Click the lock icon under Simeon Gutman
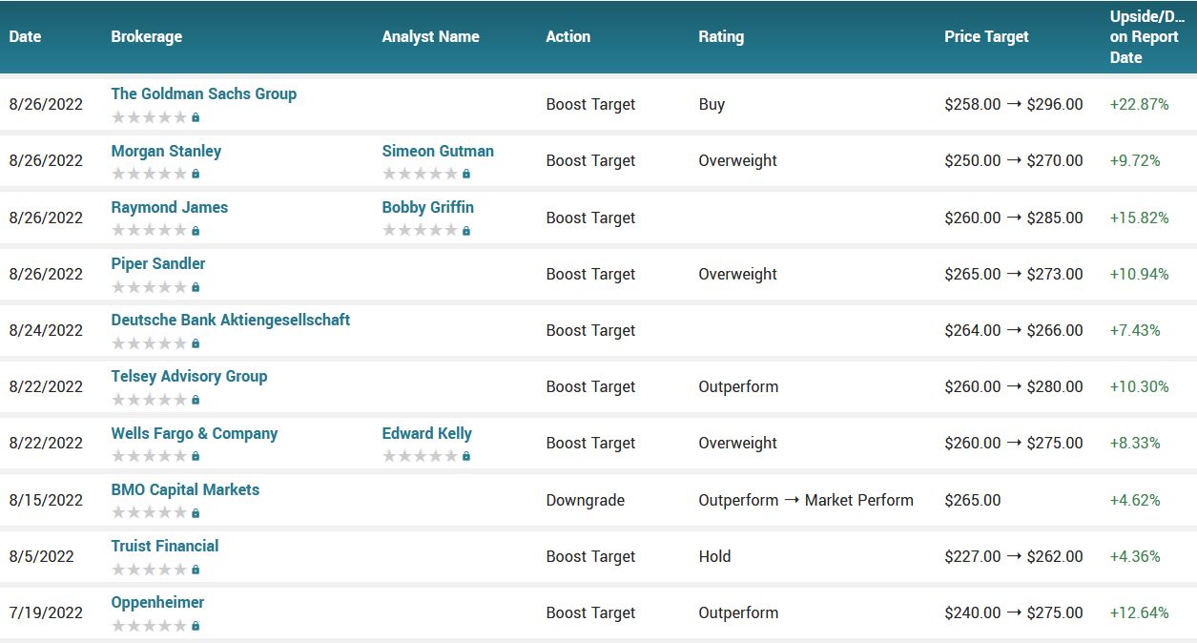Viewport: 1197px width, 643px height. click(466, 174)
